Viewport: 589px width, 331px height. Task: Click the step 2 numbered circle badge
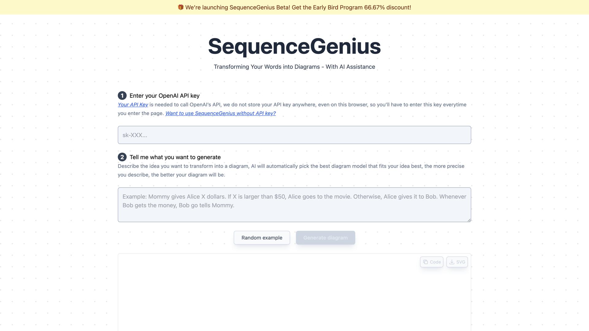[x=122, y=157]
